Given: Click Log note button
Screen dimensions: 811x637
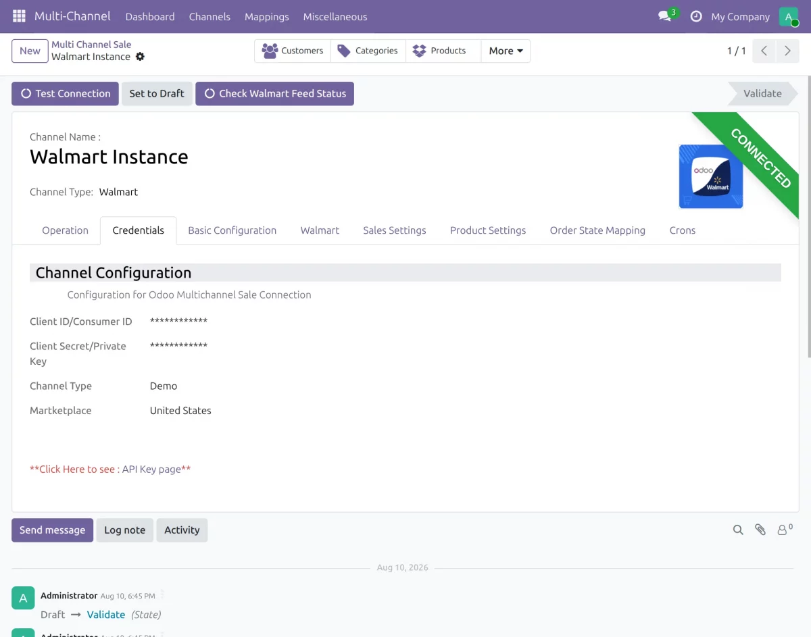Looking at the screenshot, I should click(x=124, y=530).
